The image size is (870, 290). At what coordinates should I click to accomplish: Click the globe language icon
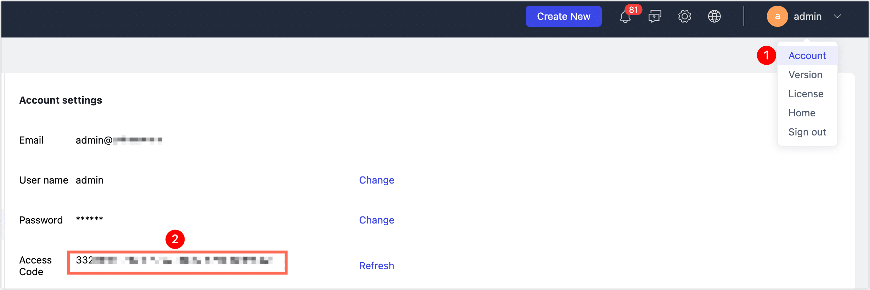pyautogui.click(x=714, y=16)
